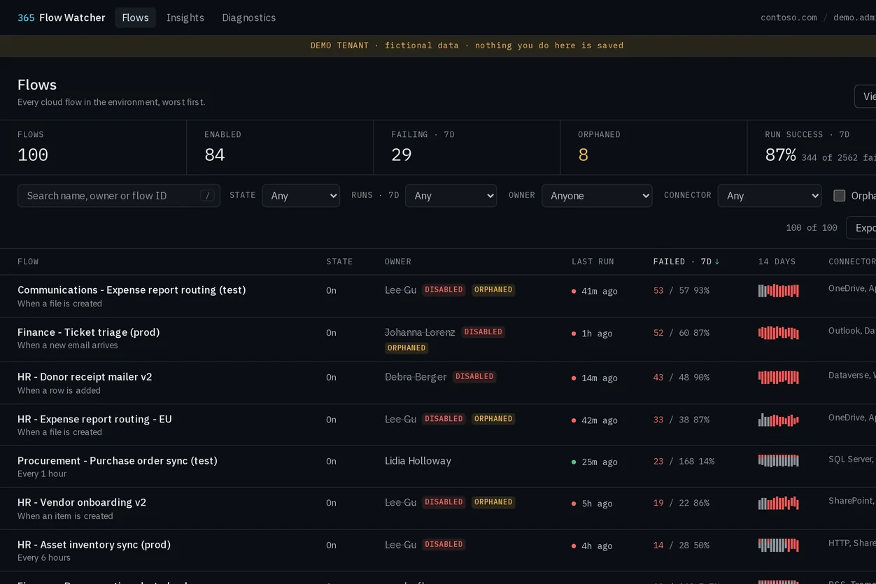The width and height of the screenshot is (876, 584).
Task: Click the contoso.com tenant label
Action: point(789,17)
